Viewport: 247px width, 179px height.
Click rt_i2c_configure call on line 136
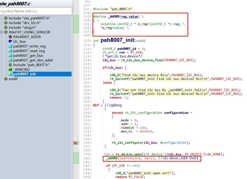pyautogui.click(x=127, y=143)
